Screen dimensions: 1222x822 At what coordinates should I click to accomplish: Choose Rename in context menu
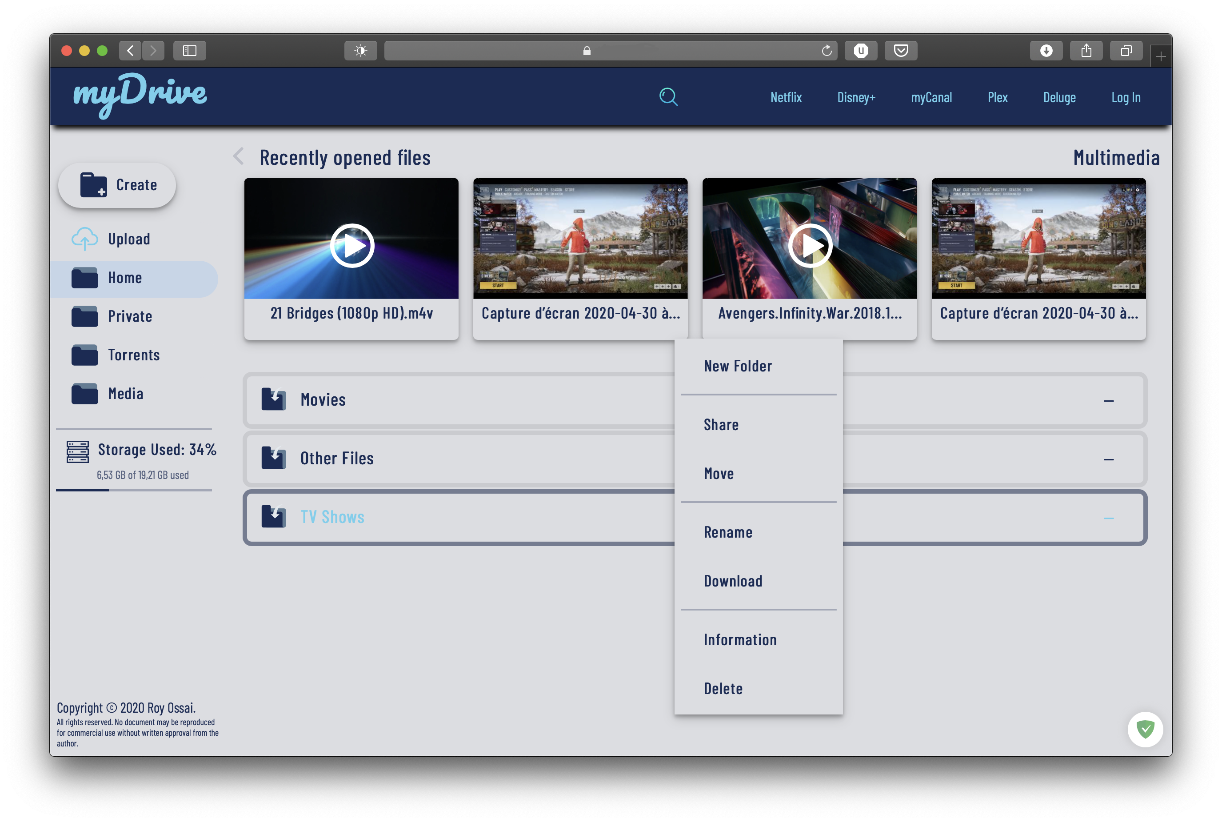point(727,532)
